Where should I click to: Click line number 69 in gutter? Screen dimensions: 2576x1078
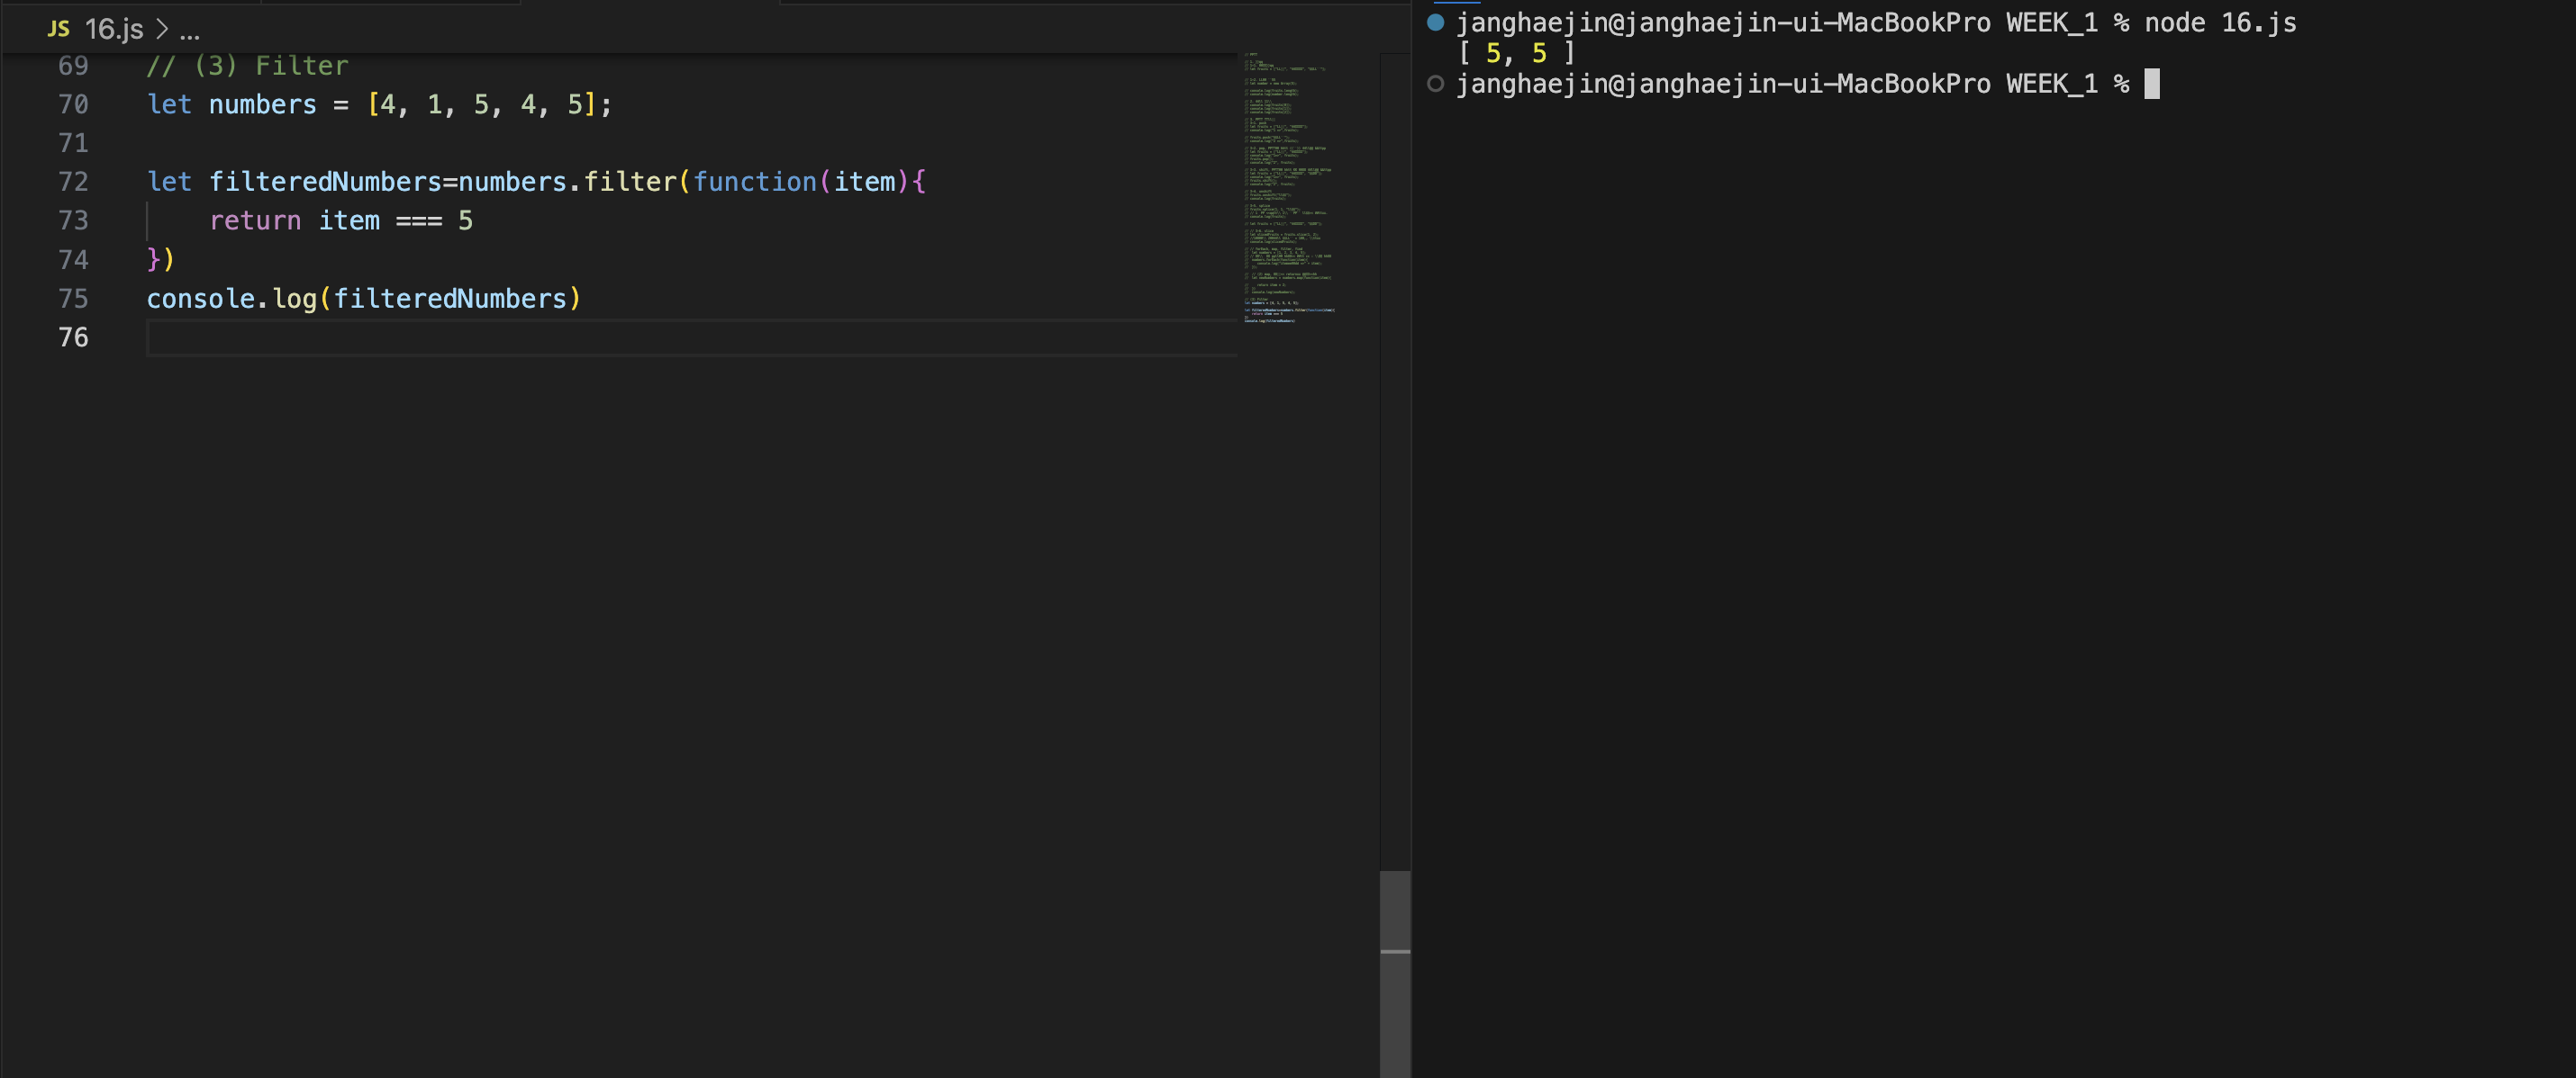click(x=73, y=66)
